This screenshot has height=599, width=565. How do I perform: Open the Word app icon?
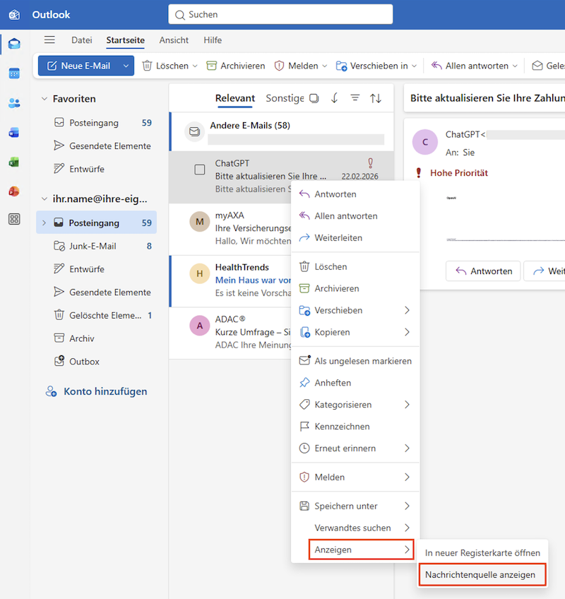click(x=14, y=133)
